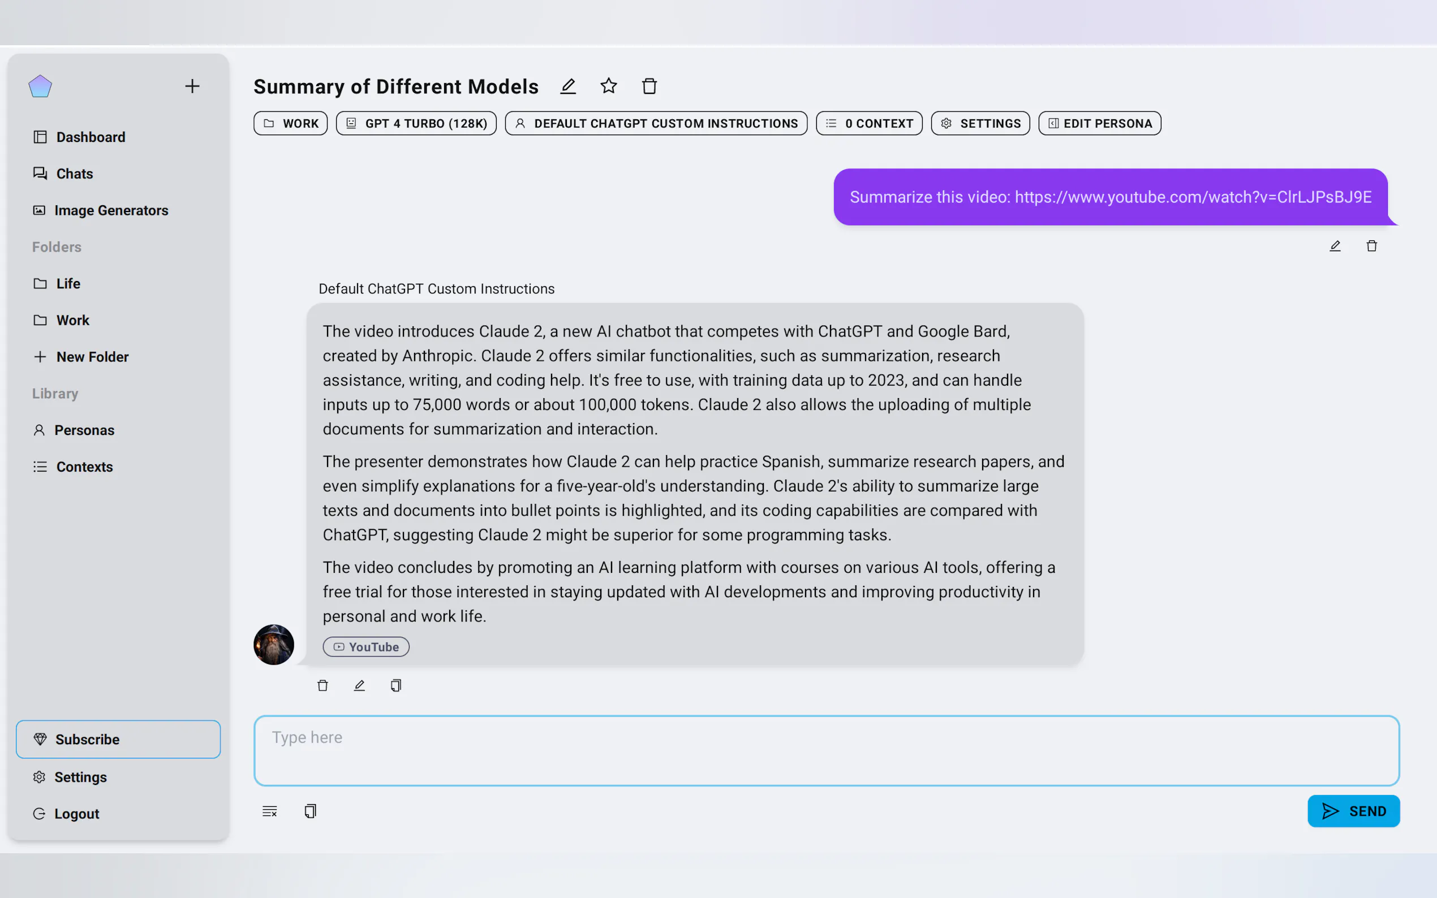
Task: Go to Dashboard in sidebar
Action: [x=91, y=137]
